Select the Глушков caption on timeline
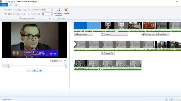 click(x=114, y=34)
